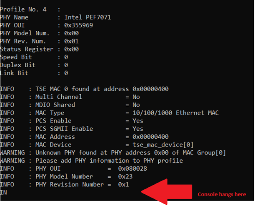Click the incomplete "IN" last console line

[4, 192]
